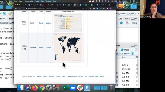Open System Preferences from the dock
Screen dimensions: 165x92
(x=56, y=88)
